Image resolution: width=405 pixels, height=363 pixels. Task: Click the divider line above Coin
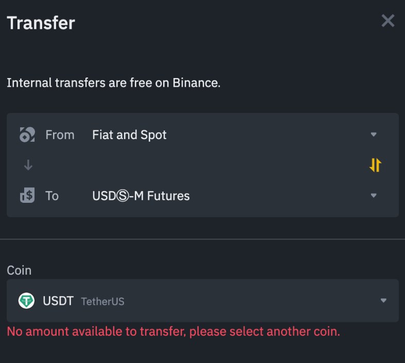[x=202, y=239]
